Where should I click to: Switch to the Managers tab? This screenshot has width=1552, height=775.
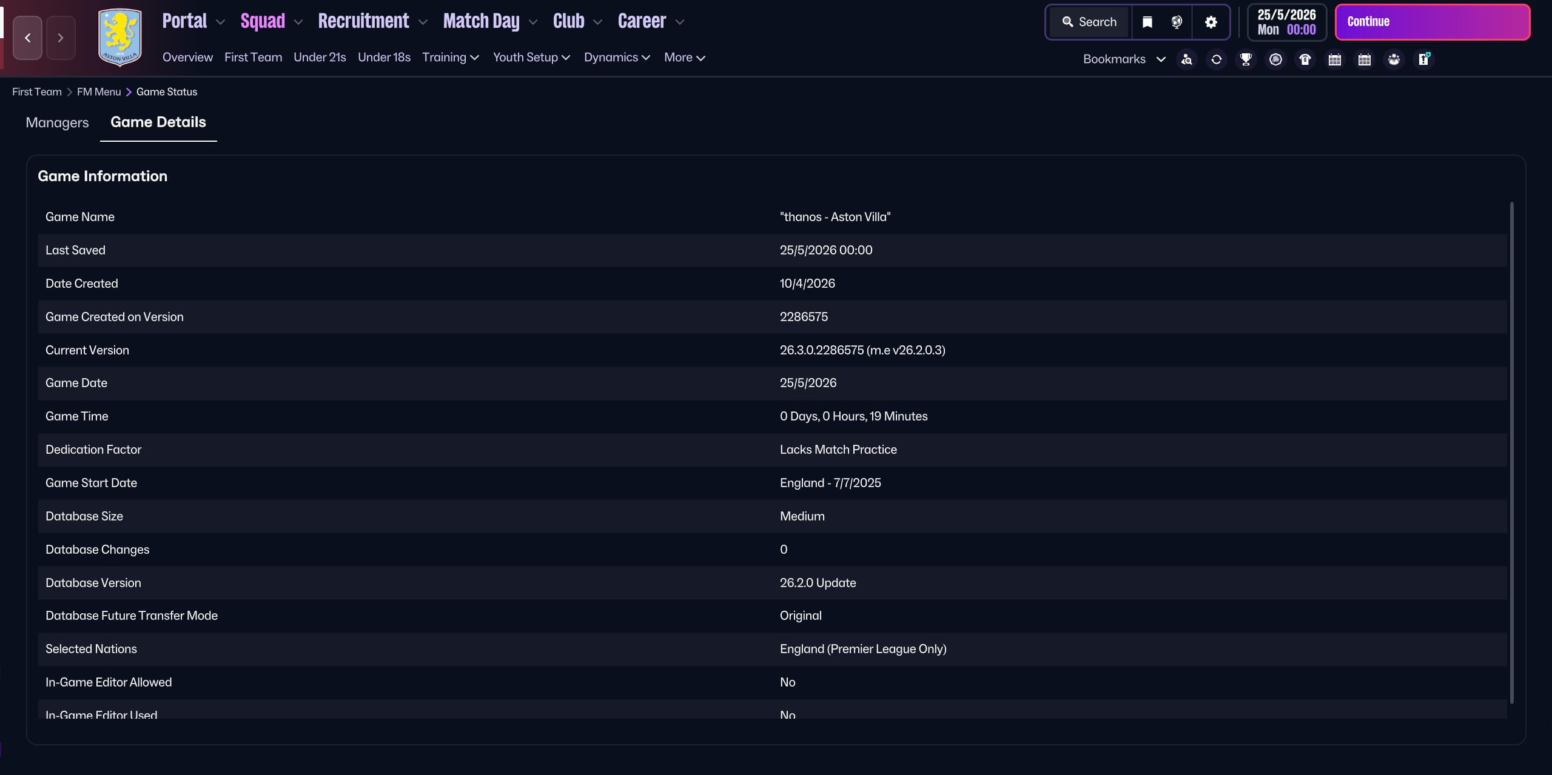pyautogui.click(x=57, y=122)
